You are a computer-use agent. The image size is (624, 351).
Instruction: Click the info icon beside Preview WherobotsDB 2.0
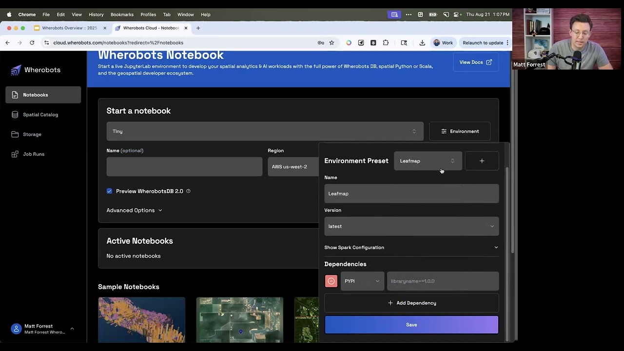188,191
